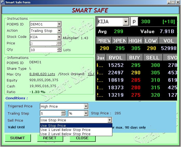181x147 pixels.
Task: Minimize the Smart Safe Form window
Action: coord(169,2)
